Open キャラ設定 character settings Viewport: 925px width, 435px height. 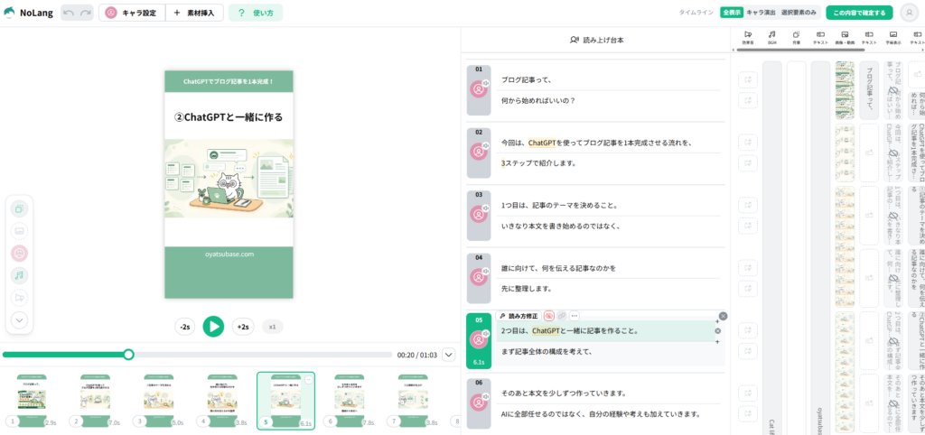[132, 13]
